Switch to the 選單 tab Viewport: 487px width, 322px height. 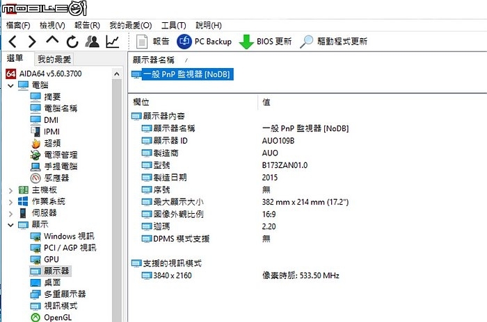point(15,58)
